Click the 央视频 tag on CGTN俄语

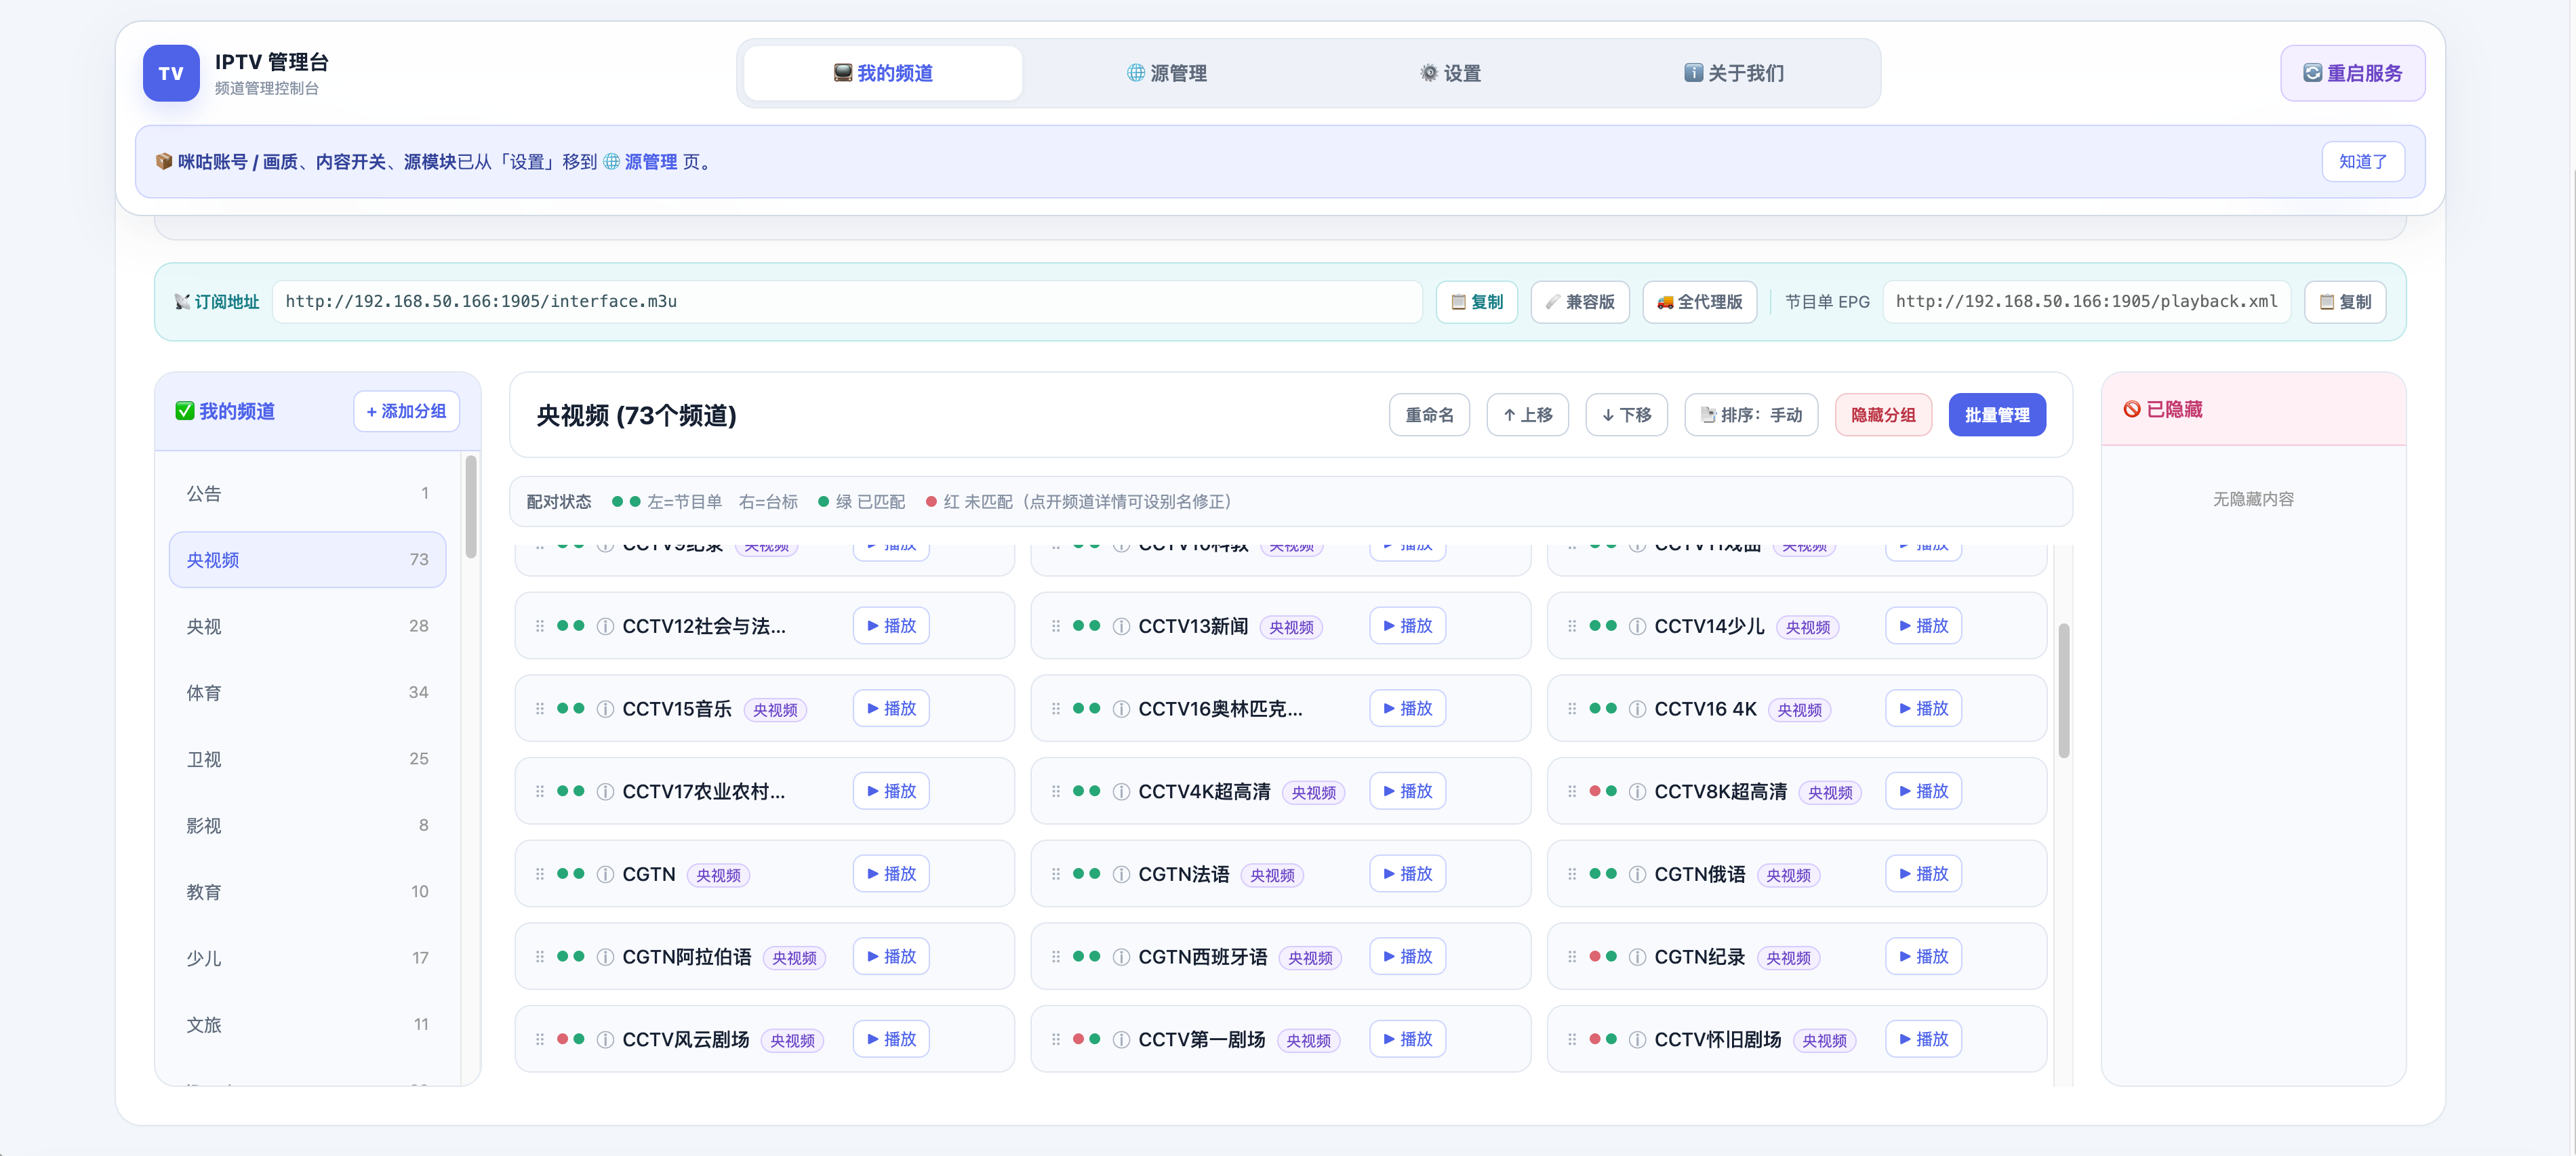[x=1788, y=875]
